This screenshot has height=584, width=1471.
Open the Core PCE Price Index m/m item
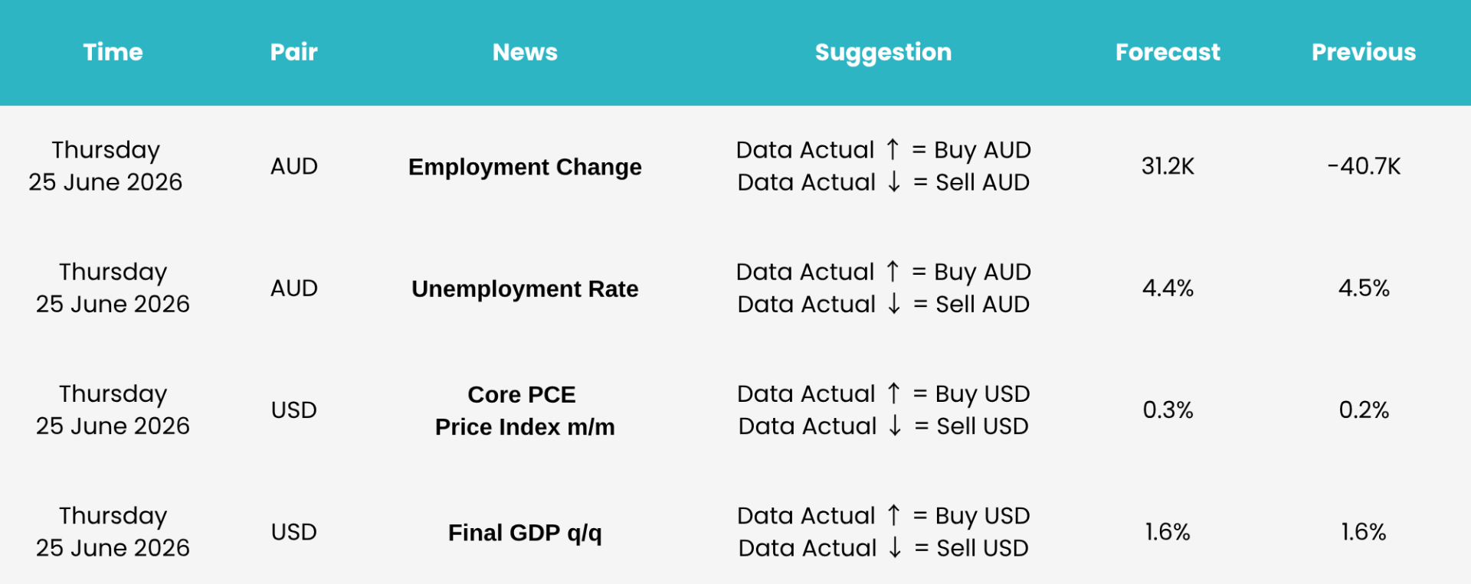click(525, 410)
